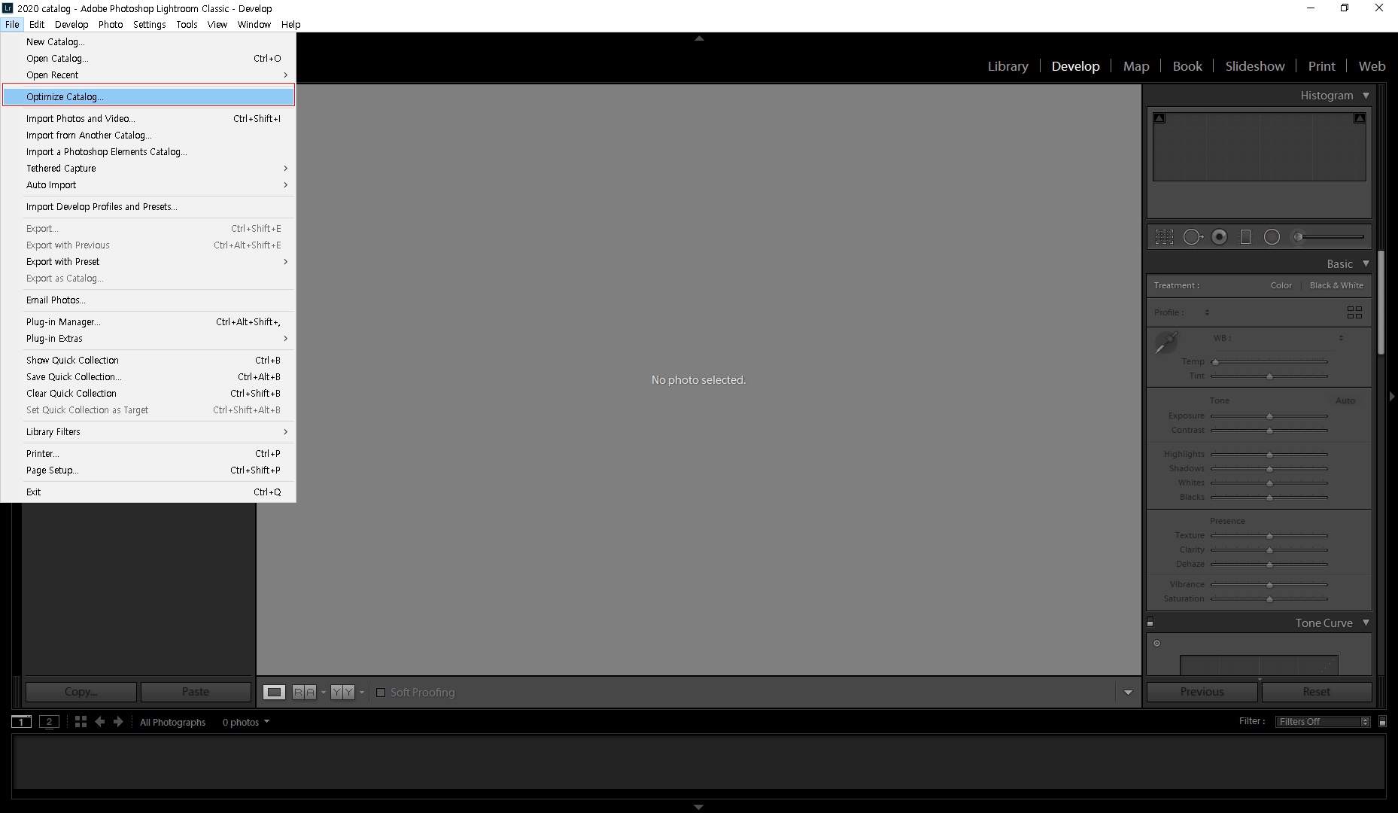Adjust the Clarity slider
The width and height of the screenshot is (1398, 813).
tap(1269, 550)
